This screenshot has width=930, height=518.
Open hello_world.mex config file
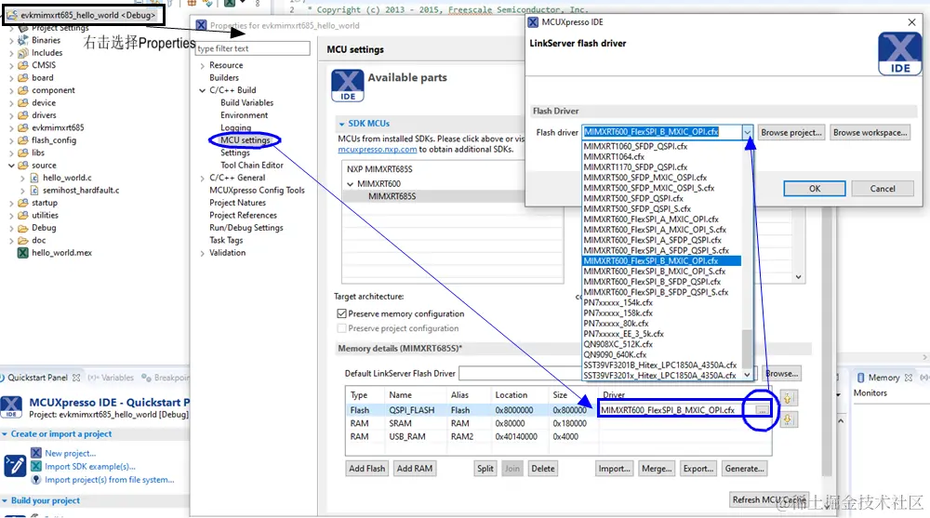tap(61, 253)
